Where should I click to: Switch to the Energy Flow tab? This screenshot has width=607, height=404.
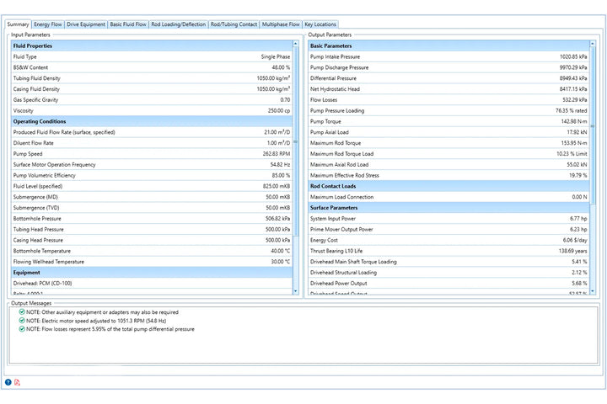click(x=47, y=24)
